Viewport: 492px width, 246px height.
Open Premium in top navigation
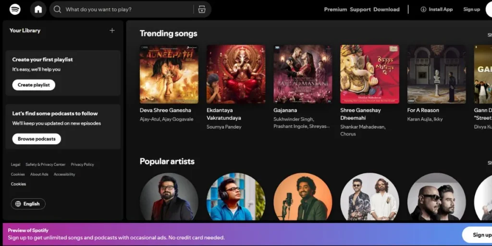(x=335, y=10)
